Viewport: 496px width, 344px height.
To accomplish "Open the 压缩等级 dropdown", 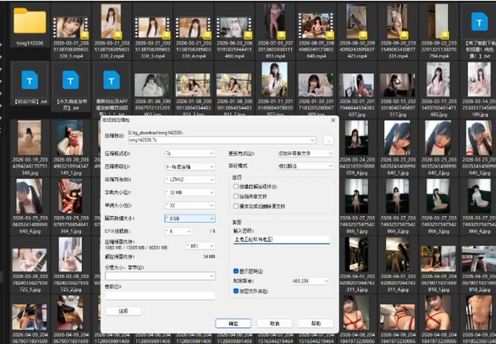I will [x=190, y=167].
